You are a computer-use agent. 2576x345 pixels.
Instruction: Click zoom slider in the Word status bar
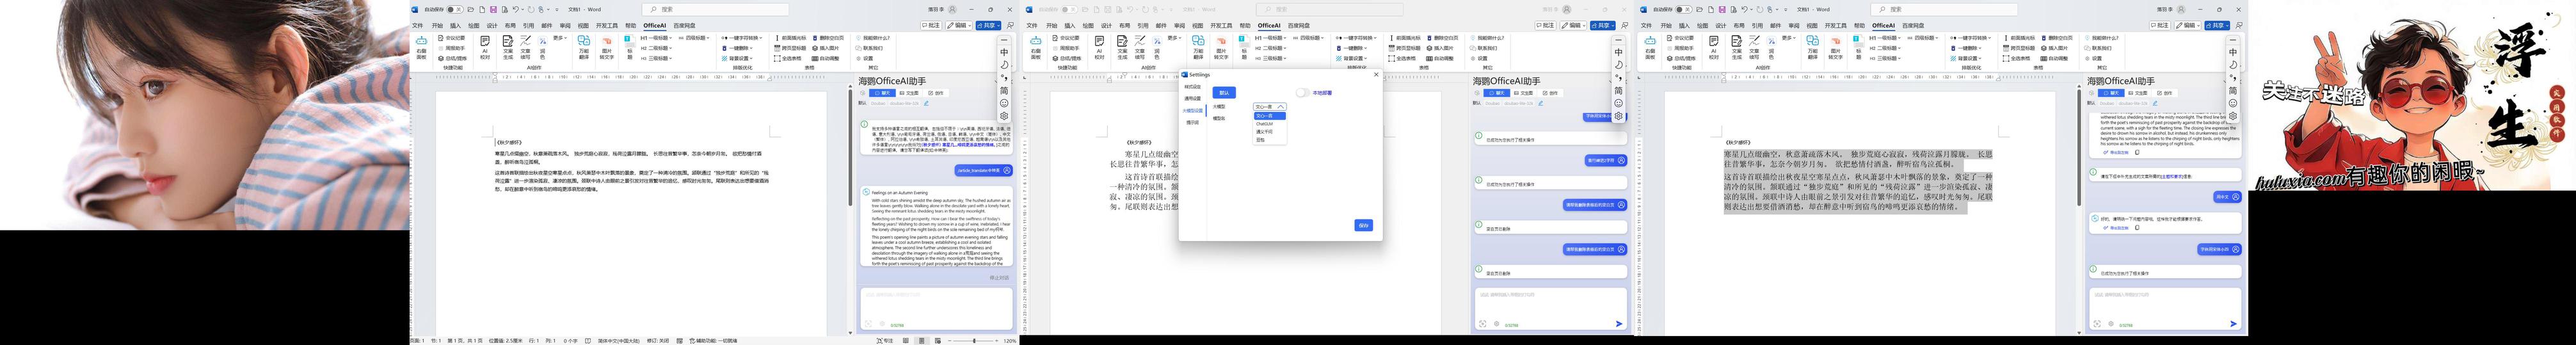click(x=975, y=341)
